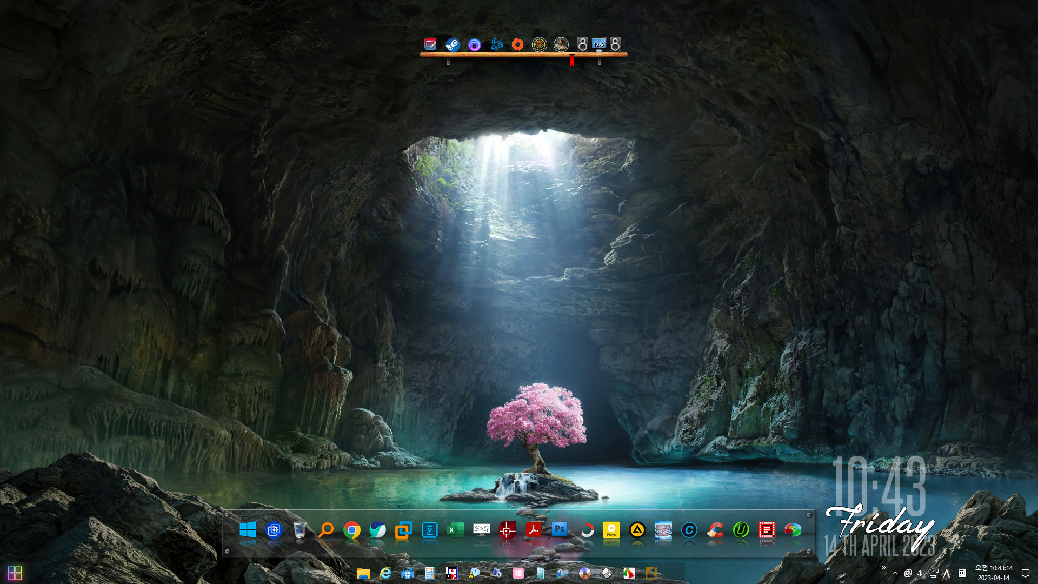This screenshot has height=584, width=1038.
Task: Click the blue circular C icon in dock
Action: 689,530
